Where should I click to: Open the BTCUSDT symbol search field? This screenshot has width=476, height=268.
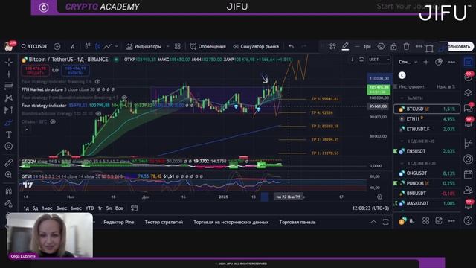[34, 46]
